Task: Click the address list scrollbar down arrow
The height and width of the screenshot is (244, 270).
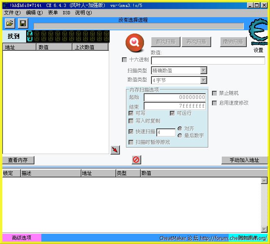Action: [x=264, y=229]
